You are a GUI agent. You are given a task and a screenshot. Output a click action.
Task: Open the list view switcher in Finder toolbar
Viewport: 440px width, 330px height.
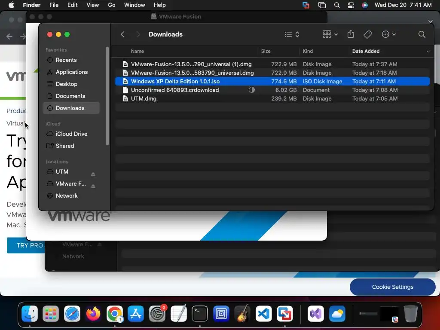[x=292, y=34]
